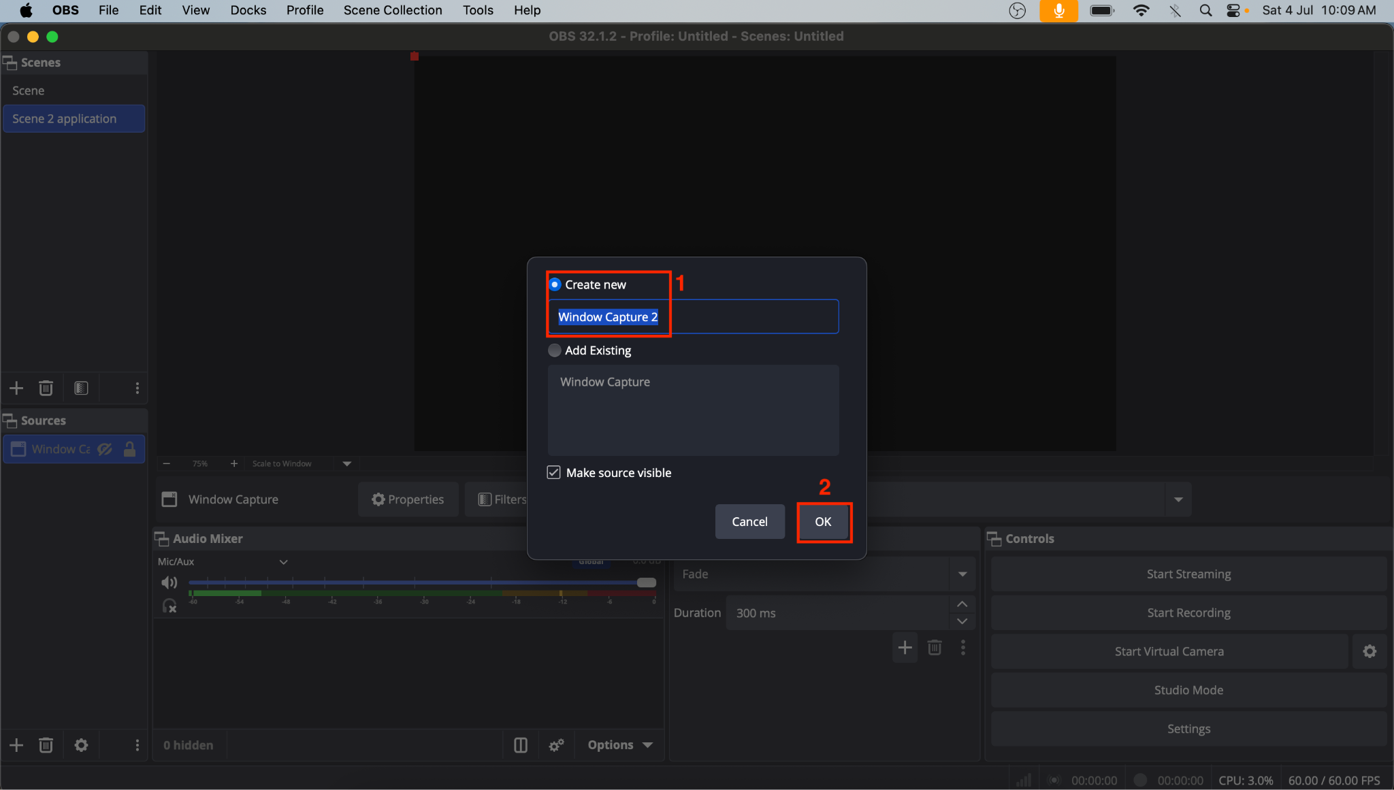Open preview scale dropdown arrow

click(x=347, y=463)
